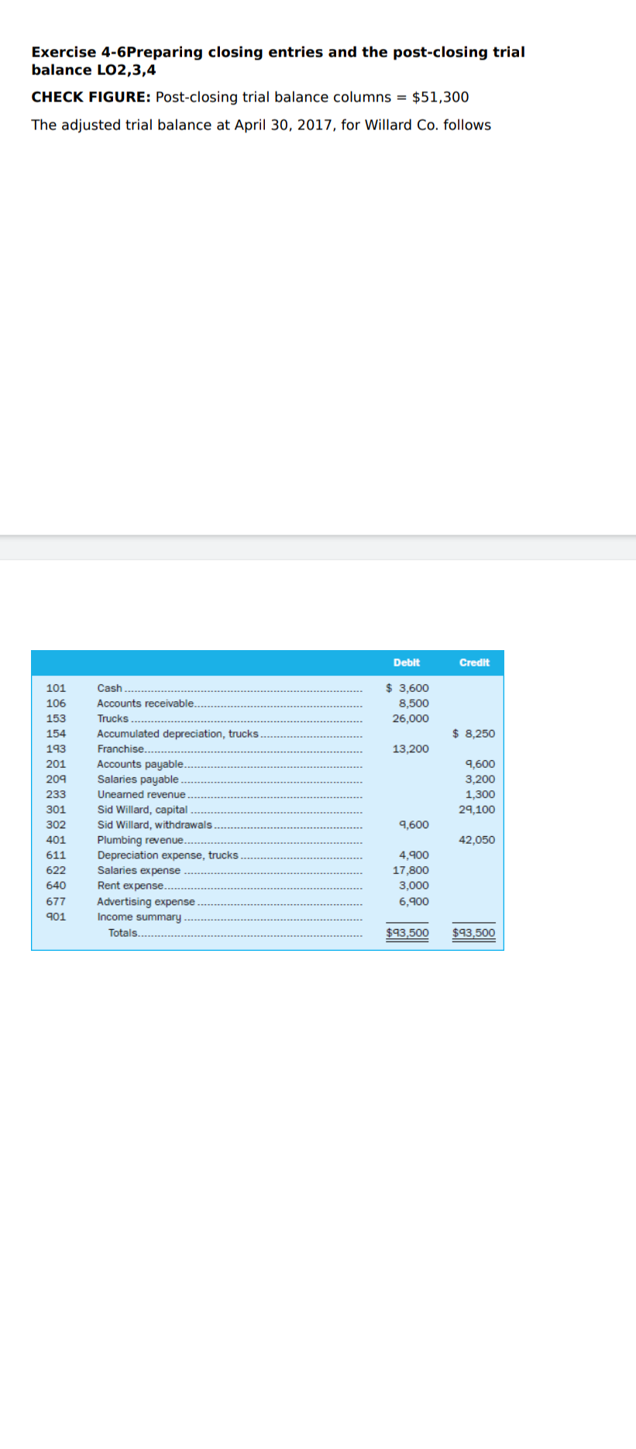Select the Cash account name
The width and height of the screenshot is (636, 1449).
[x=110, y=688]
